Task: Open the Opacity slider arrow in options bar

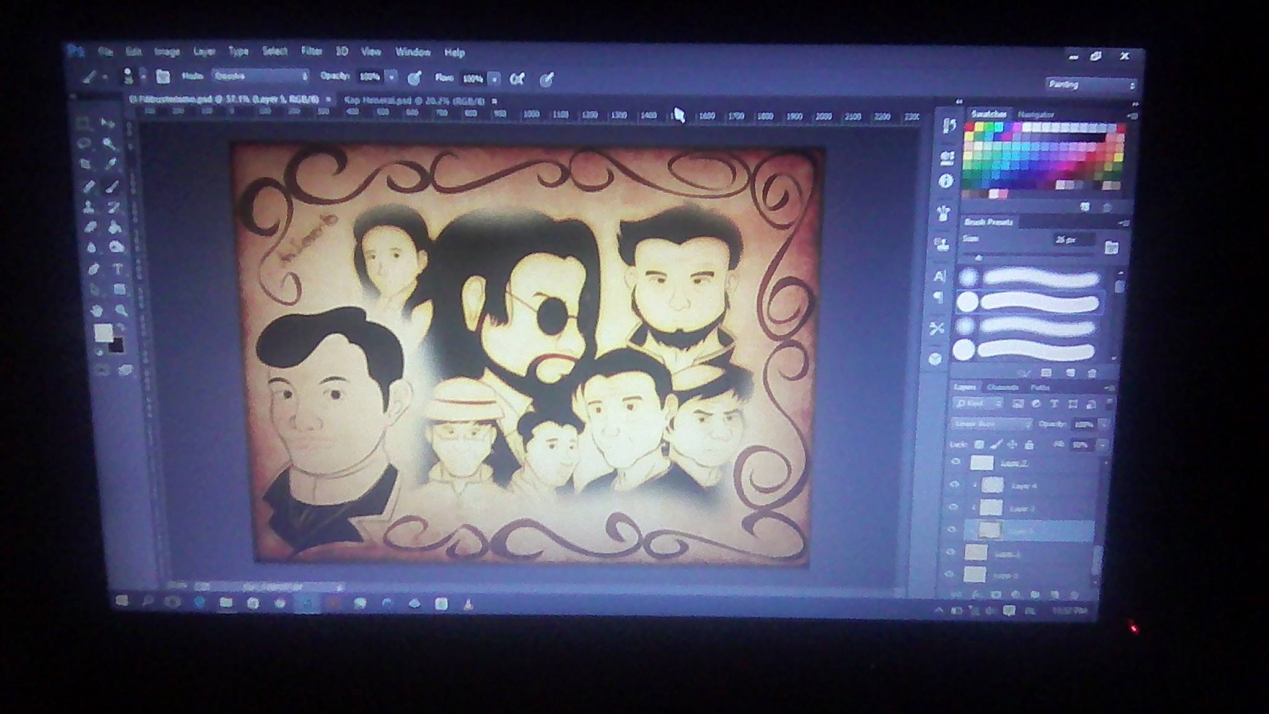Action: (392, 77)
